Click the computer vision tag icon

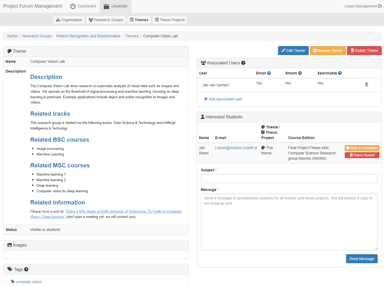point(12,281)
